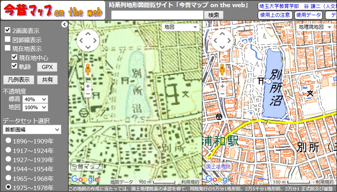
Task: Click Google logo on right map
Action: [219, 179]
